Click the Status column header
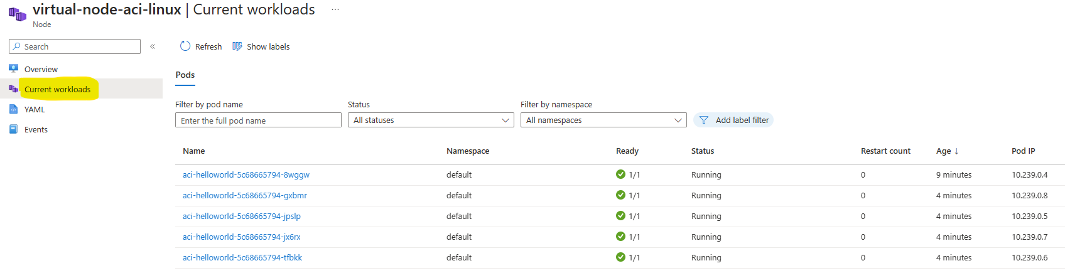This screenshot has width=1065, height=278. (x=703, y=151)
